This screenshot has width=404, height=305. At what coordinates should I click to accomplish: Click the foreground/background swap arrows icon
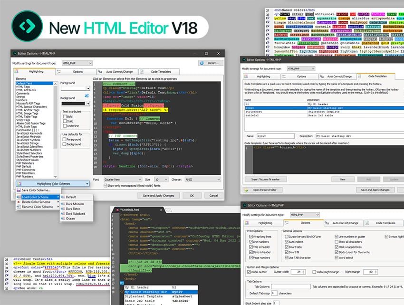tap(87, 95)
